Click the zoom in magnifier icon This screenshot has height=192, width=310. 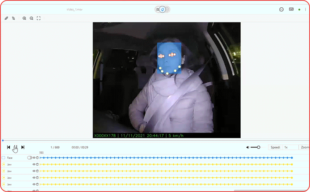point(24,18)
